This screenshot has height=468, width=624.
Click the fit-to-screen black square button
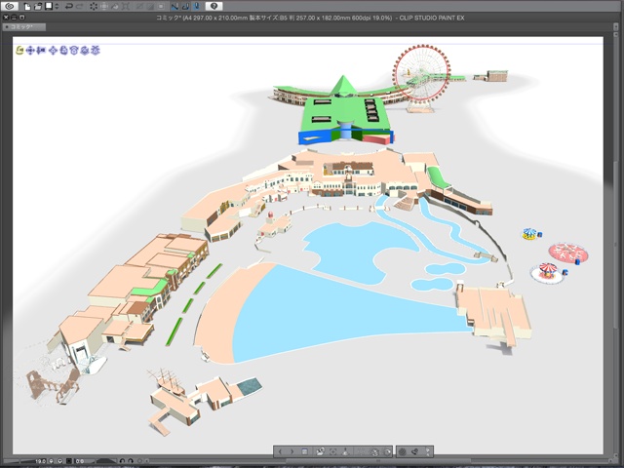[x=69, y=461]
